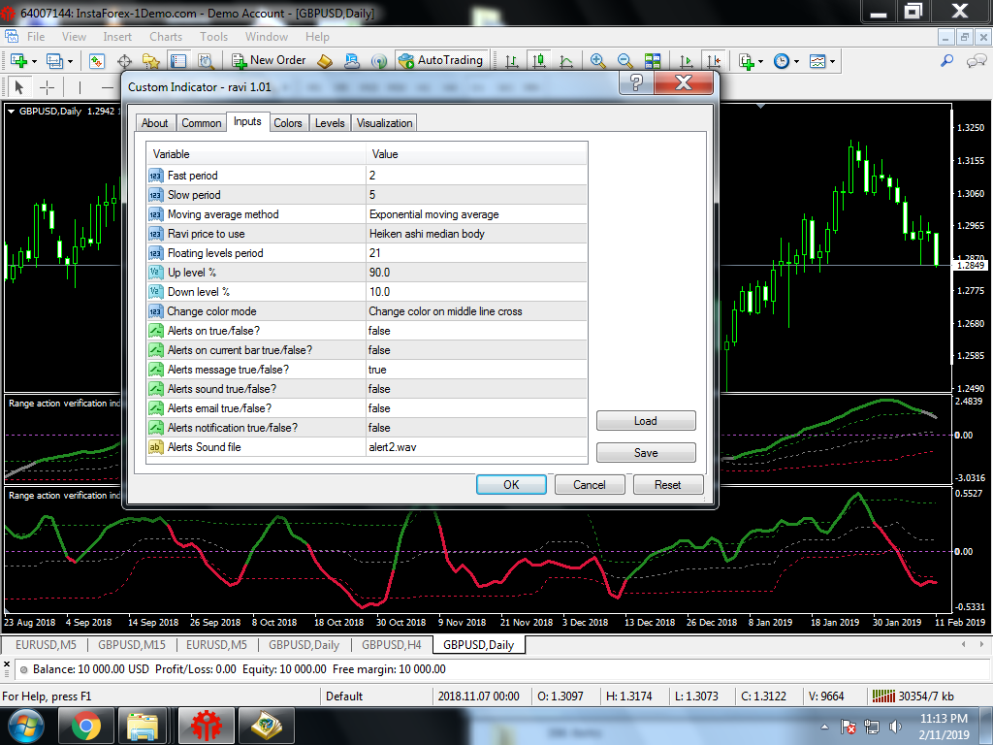Select the Cursor arrow tool
Screen dimensions: 993x745
pos(19,86)
